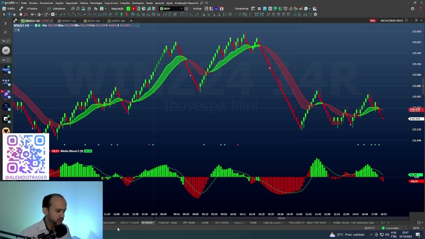Open the 100% zoom level dropdown
Image resolution: width=425 pixels, height=239 pixels.
[416, 228]
